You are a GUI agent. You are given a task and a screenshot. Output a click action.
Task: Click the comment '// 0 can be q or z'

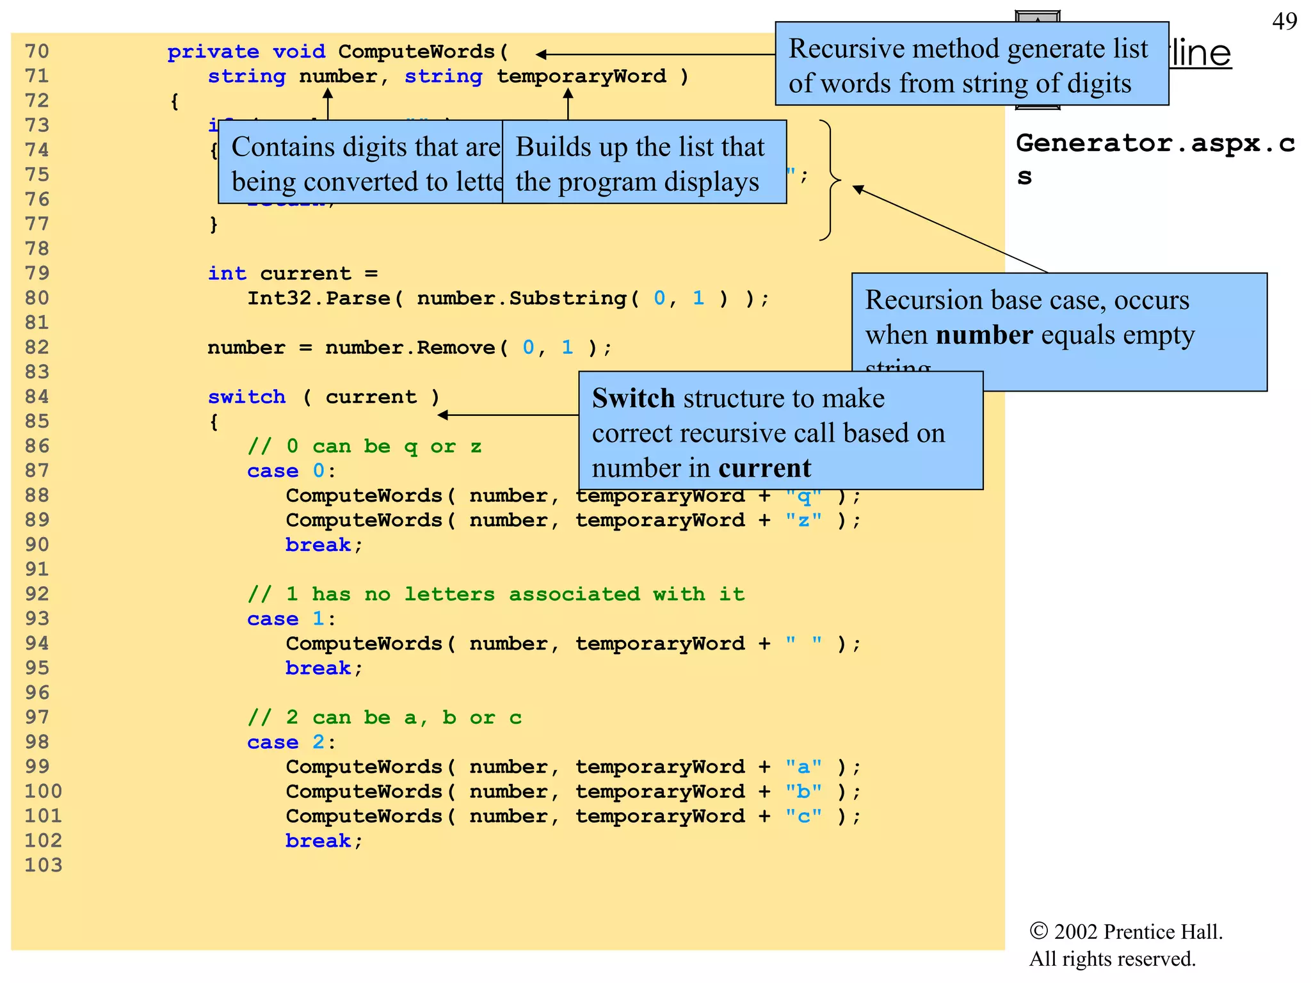pyautogui.click(x=364, y=446)
